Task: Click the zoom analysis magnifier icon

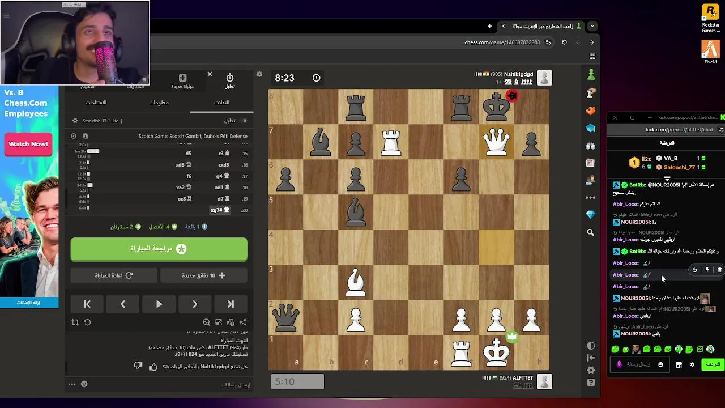Action: [x=206, y=322]
